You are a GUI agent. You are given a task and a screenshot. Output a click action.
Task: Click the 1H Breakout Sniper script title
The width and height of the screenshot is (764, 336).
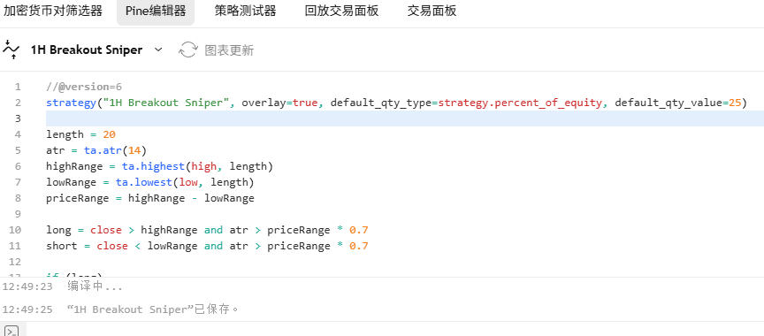[x=87, y=50]
